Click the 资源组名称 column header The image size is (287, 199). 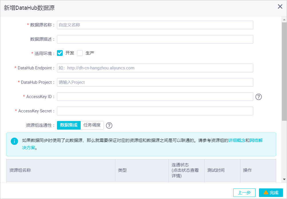[x=61, y=170]
